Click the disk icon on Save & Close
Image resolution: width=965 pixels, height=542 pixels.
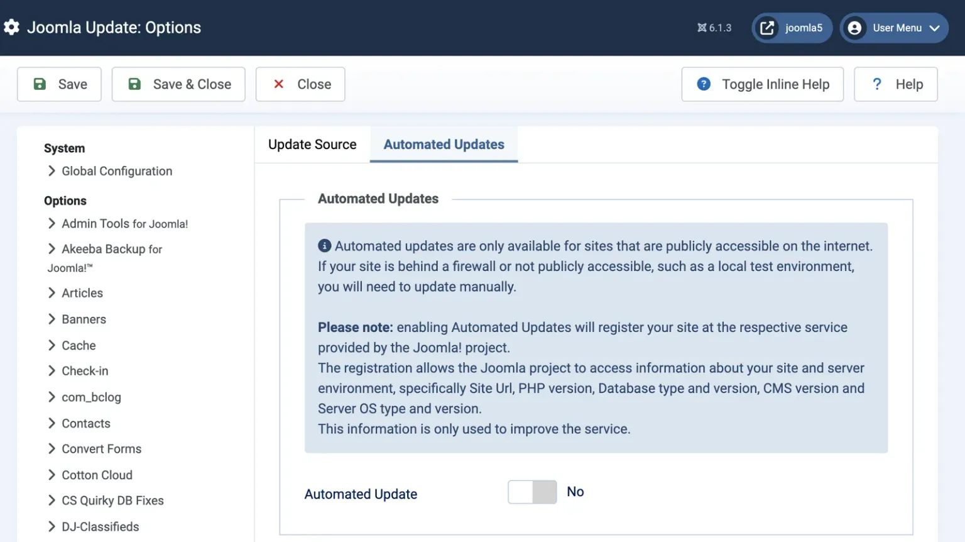[x=134, y=84]
